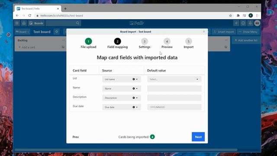The image size is (277, 156).
Task: Open the List default value Select dropdown
Action: (x=174, y=79)
